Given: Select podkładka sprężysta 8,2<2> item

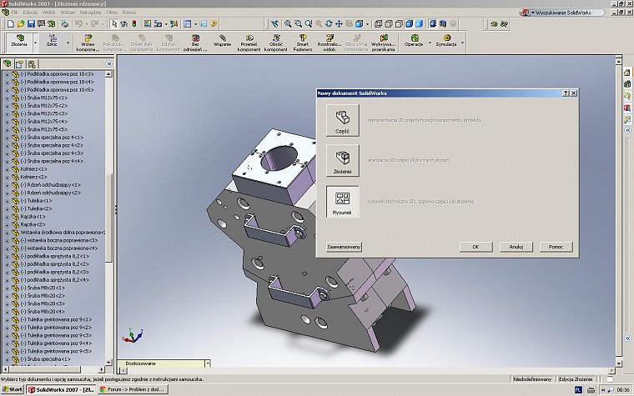Looking at the screenshot, I should pyautogui.click(x=54, y=264).
